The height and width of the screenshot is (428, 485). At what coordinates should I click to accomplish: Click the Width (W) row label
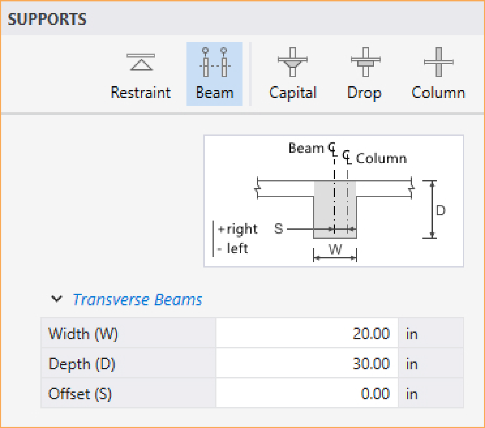83,333
